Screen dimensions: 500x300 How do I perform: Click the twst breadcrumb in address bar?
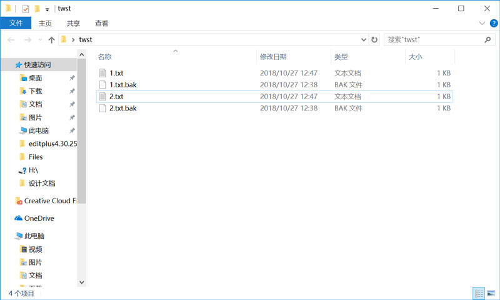(86, 39)
